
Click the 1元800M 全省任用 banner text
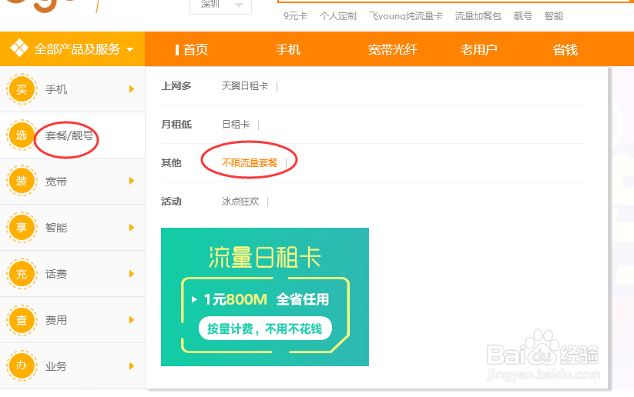tap(266, 299)
